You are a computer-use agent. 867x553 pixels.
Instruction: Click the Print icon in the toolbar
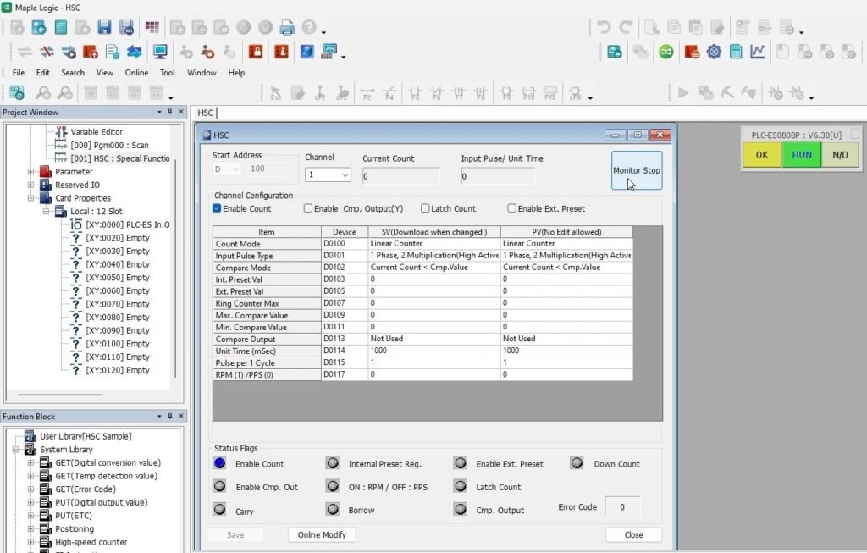coord(287,27)
